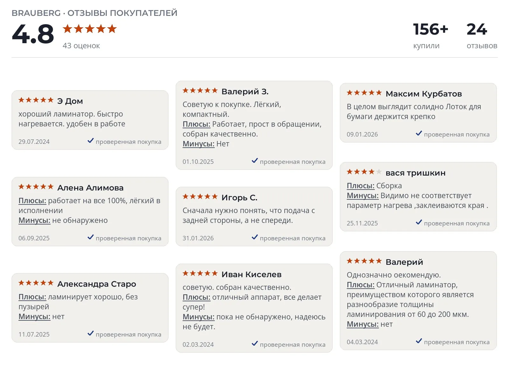The height and width of the screenshot is (381, 509).
Task: Click verified purchase checkmark in Максим Курбатов review
Action: [419, 133]
